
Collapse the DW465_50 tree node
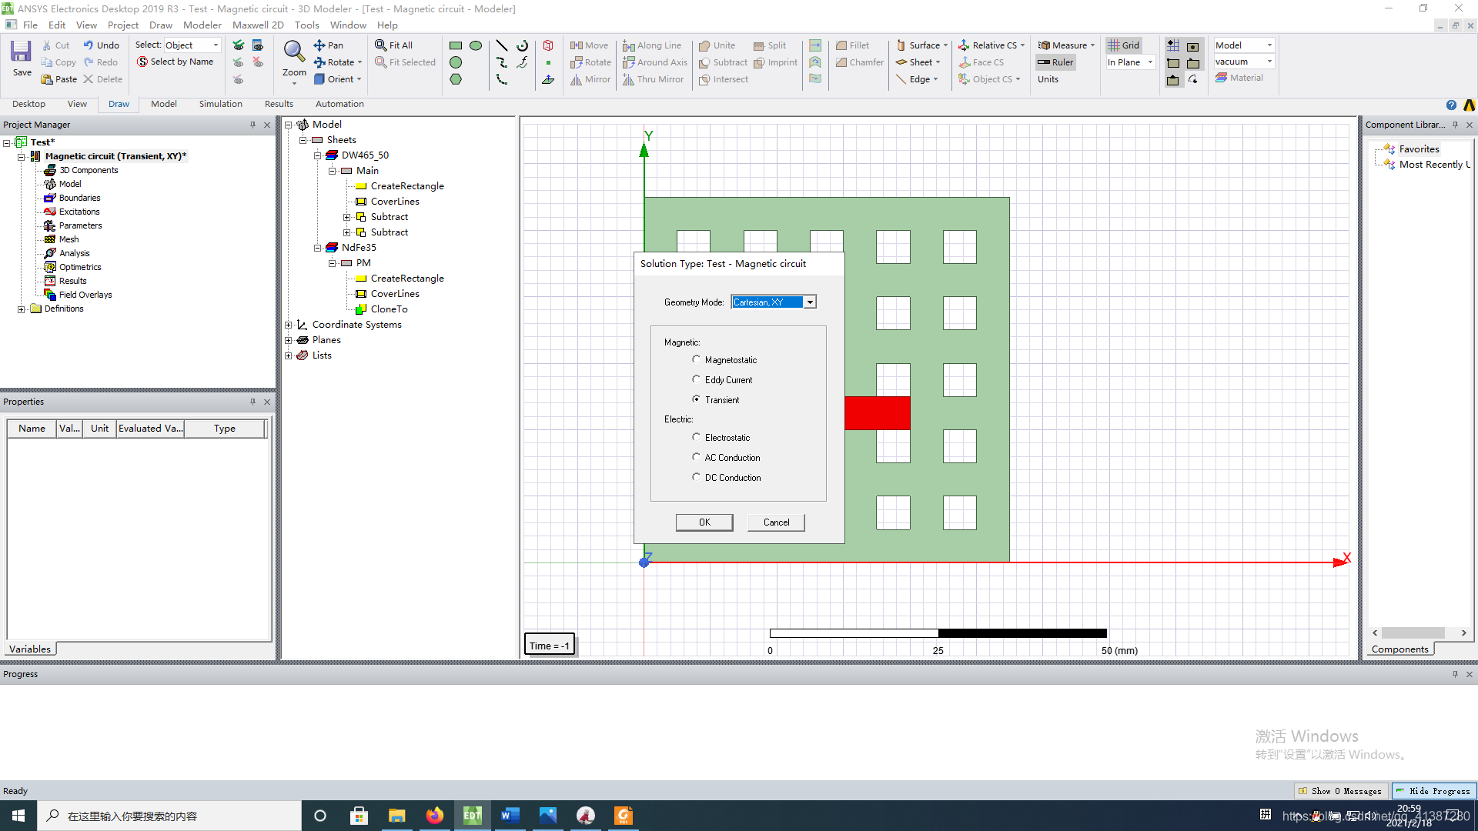(x=317, y=155)
